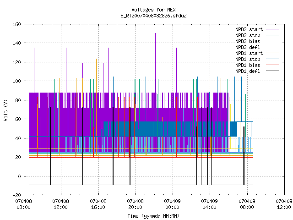Image resolution: width=293 pixels, height=220 pixels.
Task: Click the 070408 12:00 time tick label
Action: pyautogui.click(x=60, y=204)
